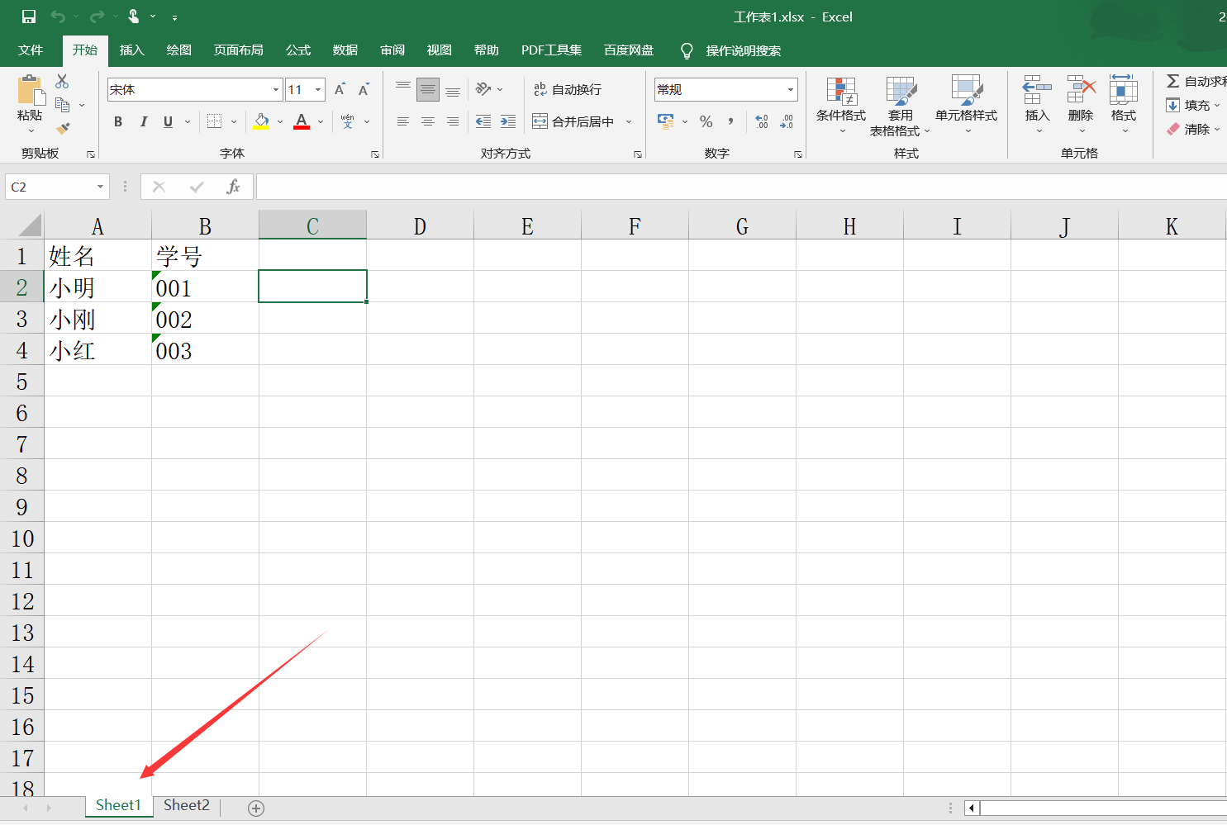
Task: Activate the Format Painter brush
Action: pos(63,129)
